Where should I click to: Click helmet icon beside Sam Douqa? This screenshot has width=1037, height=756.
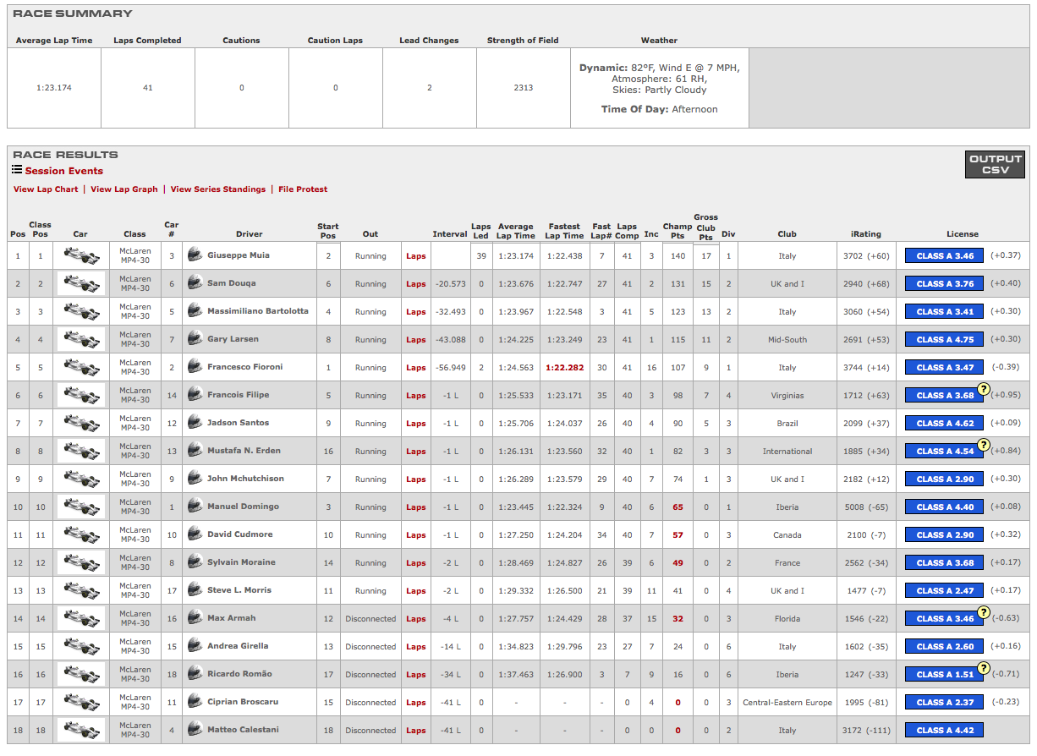coord(195,282)
